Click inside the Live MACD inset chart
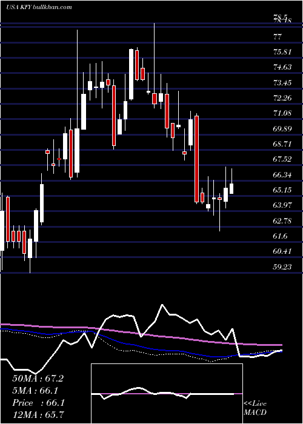The image size is (303, 424). coord(167,394)
